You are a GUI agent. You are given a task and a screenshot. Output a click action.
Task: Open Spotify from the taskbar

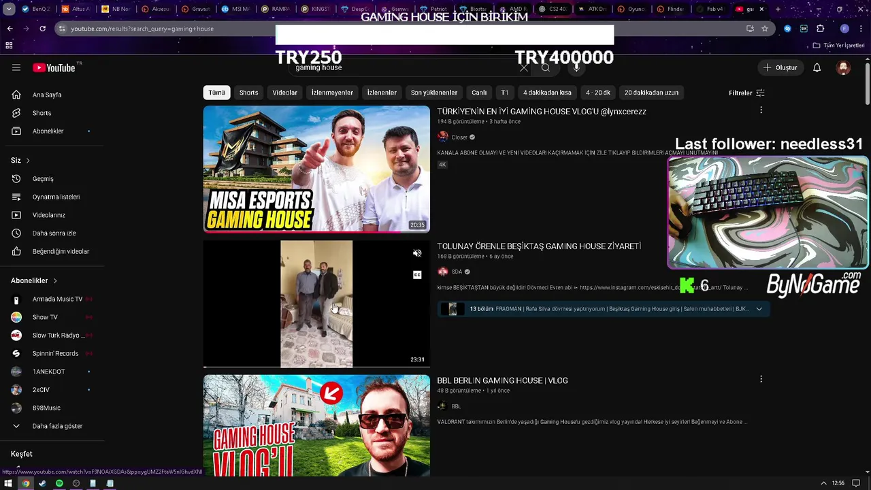(59, 483)
